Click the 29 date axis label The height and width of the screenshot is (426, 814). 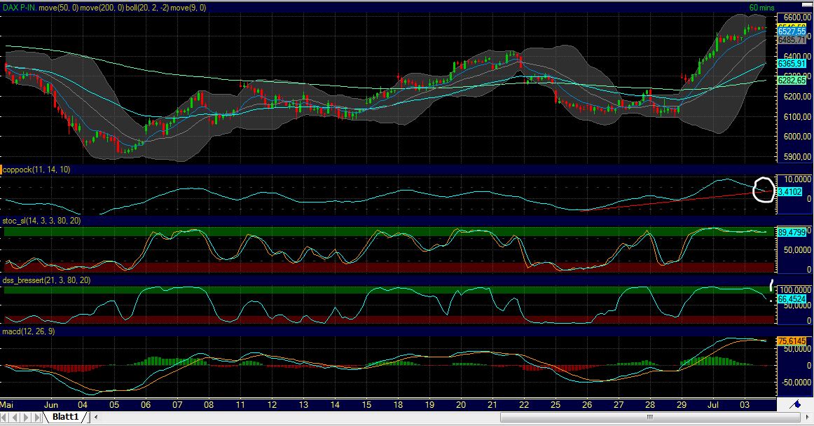tap(681, 405)
